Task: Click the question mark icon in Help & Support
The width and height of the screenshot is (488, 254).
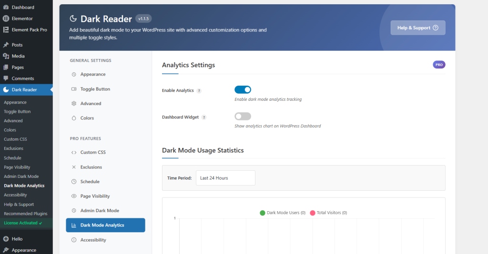Action: tap(436, 28)
